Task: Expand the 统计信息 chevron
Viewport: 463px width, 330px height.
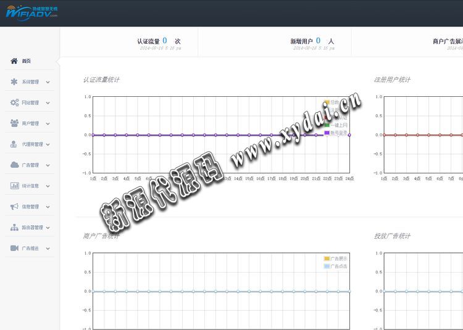Action: [x=48, y=186]
